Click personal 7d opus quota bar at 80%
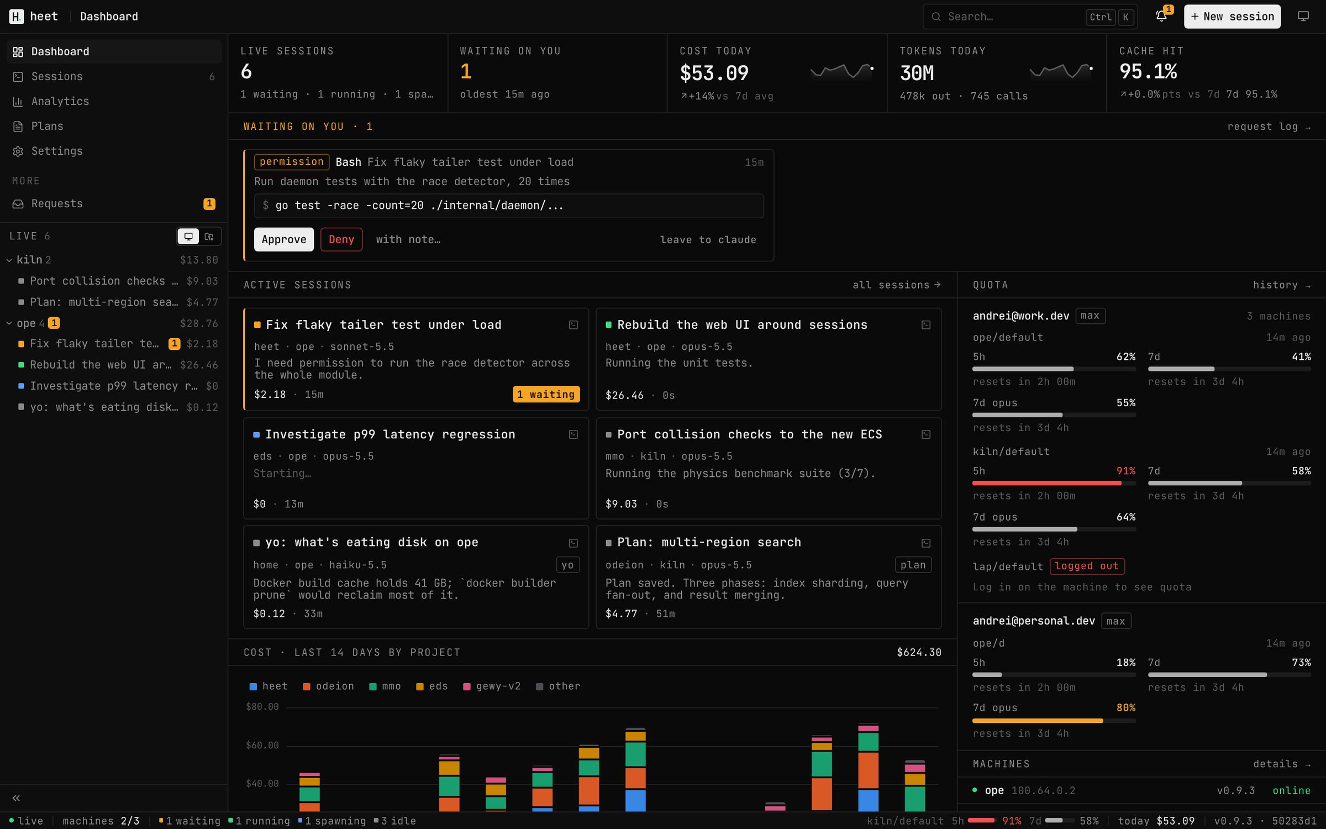 (x=1054, y=721)
